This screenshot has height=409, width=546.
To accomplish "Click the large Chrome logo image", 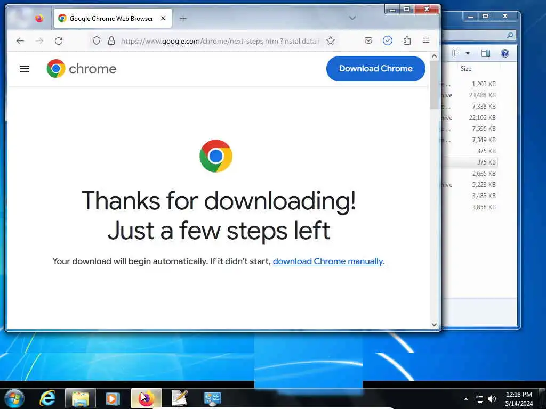I will click(x=216, y=156).
